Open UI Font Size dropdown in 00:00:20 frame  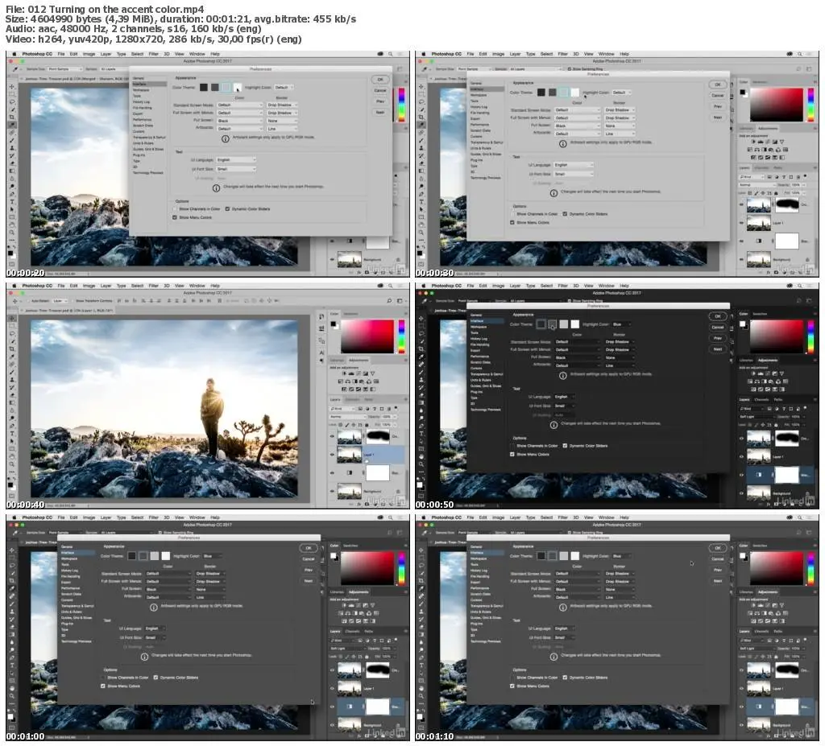236,169
